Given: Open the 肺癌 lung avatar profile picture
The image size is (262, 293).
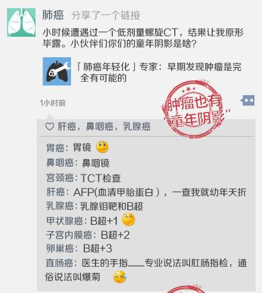Looking at the screenshot, I should (x=22, y=22).
